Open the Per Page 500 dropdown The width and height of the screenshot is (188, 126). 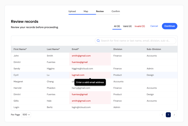pyautogui.click(x=26, y=115)
